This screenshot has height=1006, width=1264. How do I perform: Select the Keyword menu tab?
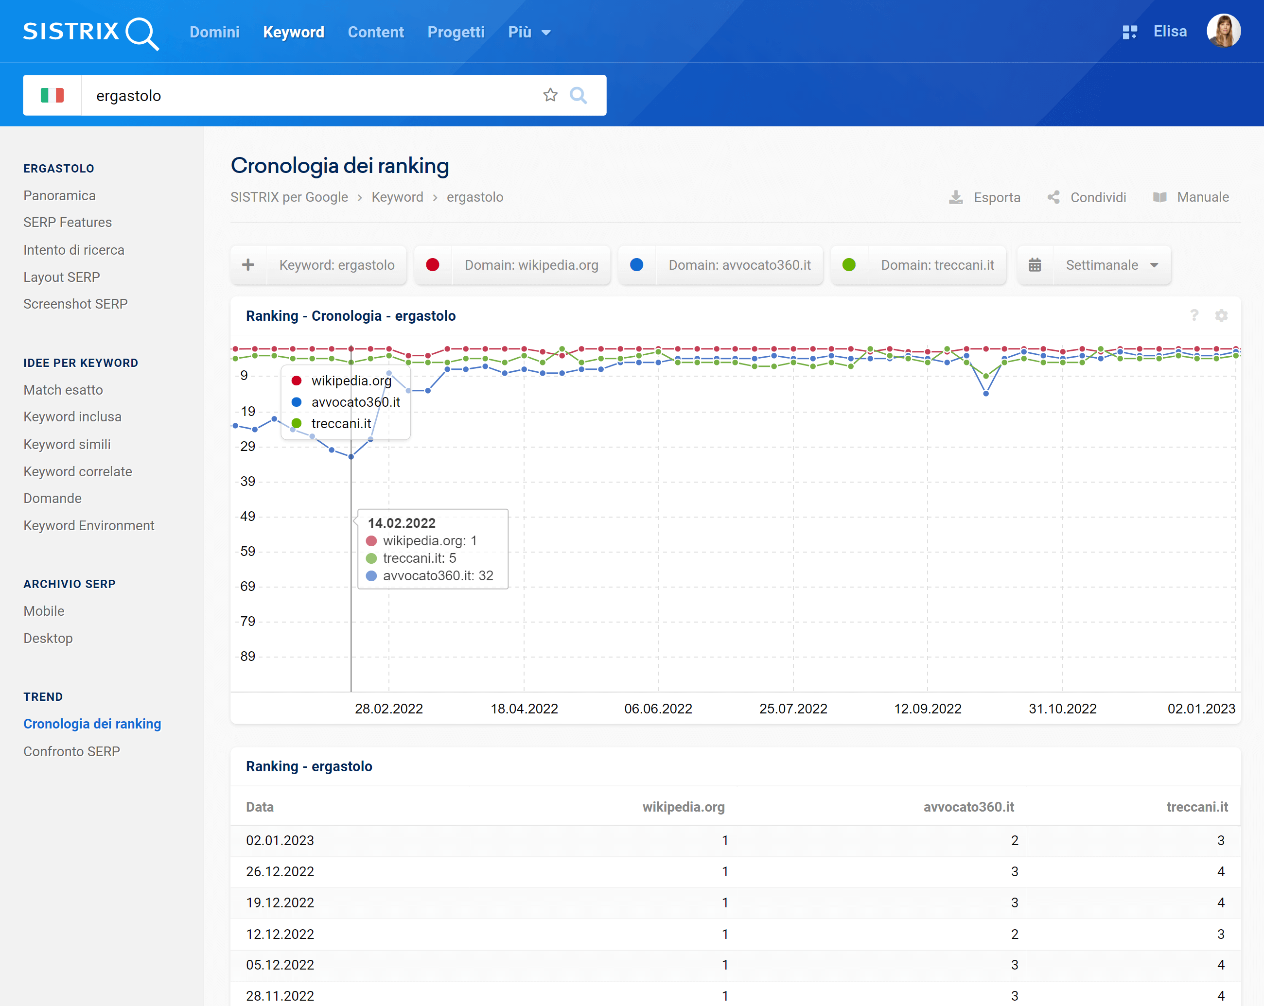[292, 31]
